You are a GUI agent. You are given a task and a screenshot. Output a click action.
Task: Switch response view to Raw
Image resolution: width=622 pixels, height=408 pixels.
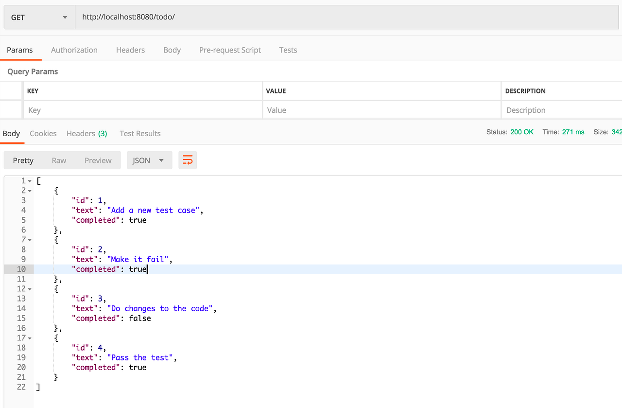click(x=59, y=160)
